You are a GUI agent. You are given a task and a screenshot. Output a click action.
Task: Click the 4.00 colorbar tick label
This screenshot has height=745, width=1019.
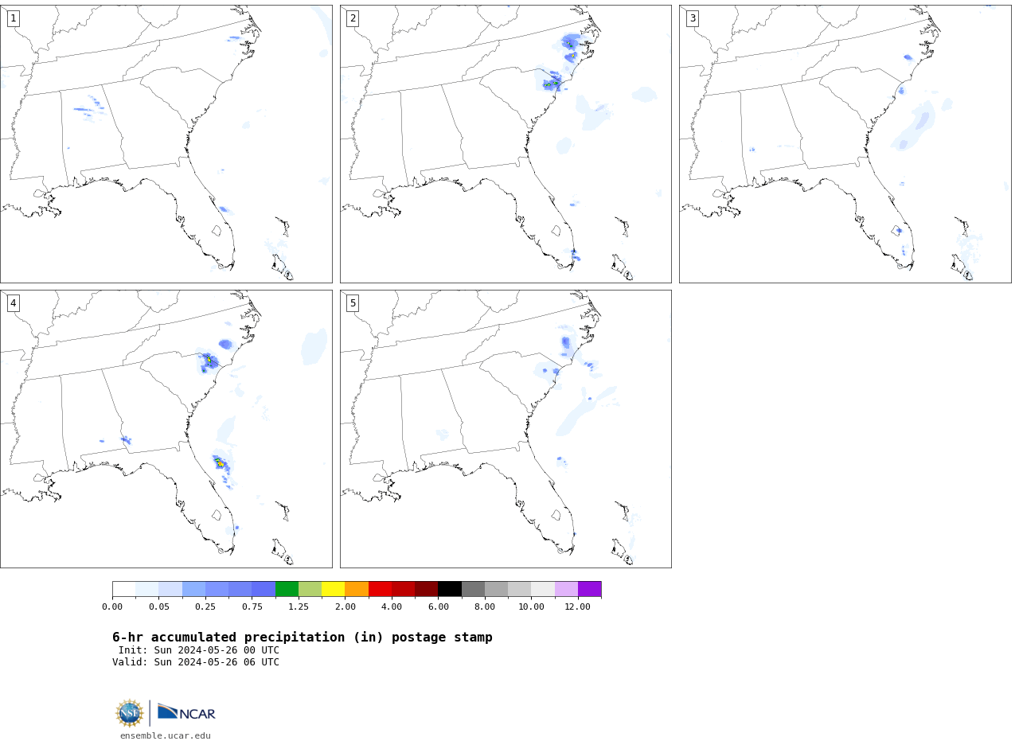tap(392, 607)
